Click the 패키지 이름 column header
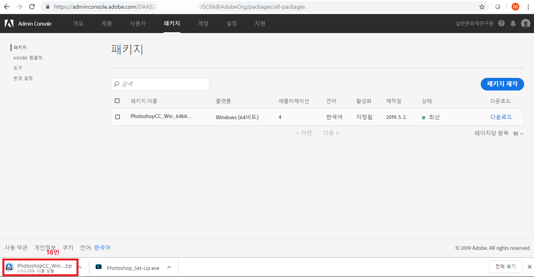This screenshot has width=534, height=277. pyautogui.click(x=144, y=101)
